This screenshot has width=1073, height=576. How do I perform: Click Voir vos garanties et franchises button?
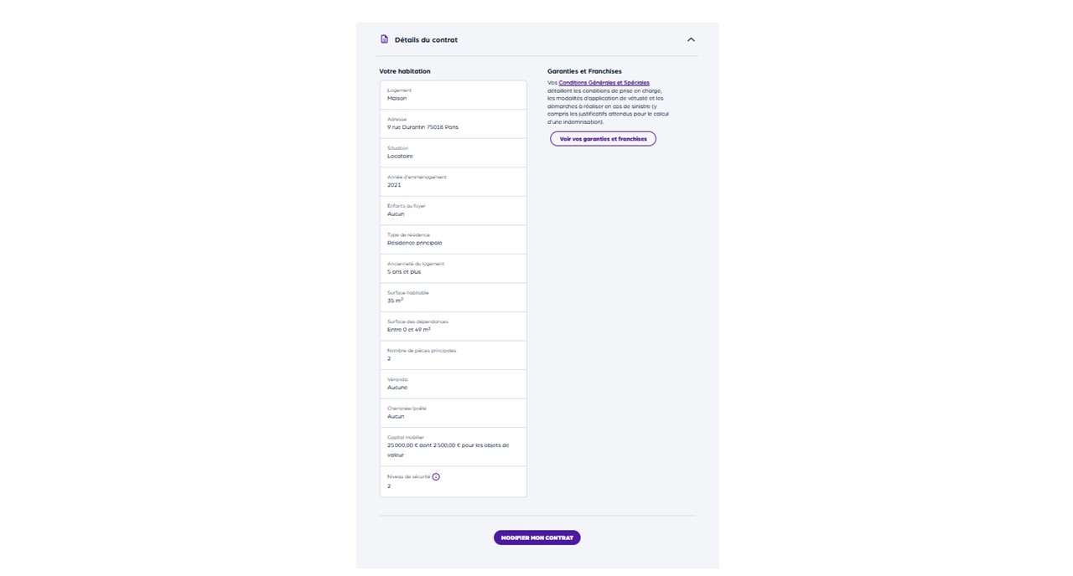tap(603, 139)
